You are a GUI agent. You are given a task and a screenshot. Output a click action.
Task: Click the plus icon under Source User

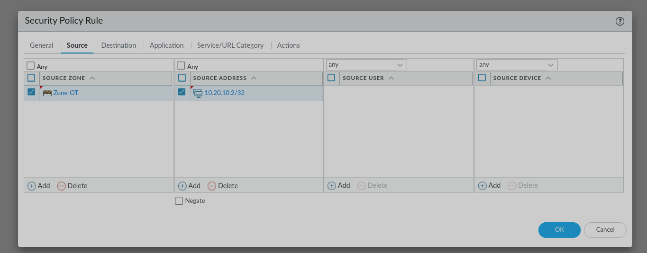[332, 185]
